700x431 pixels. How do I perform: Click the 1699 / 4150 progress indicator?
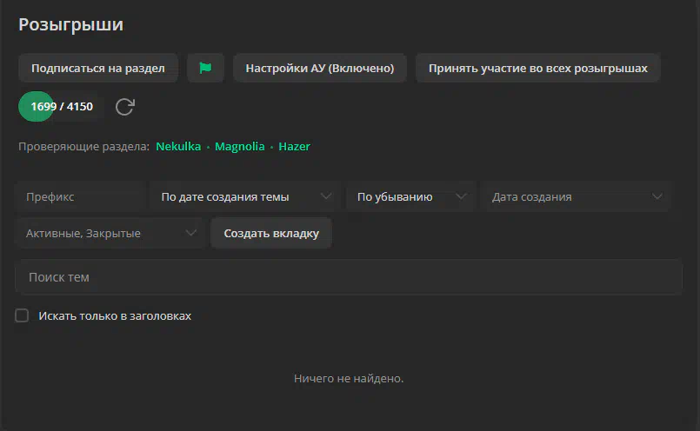click(x=62, y=107)
